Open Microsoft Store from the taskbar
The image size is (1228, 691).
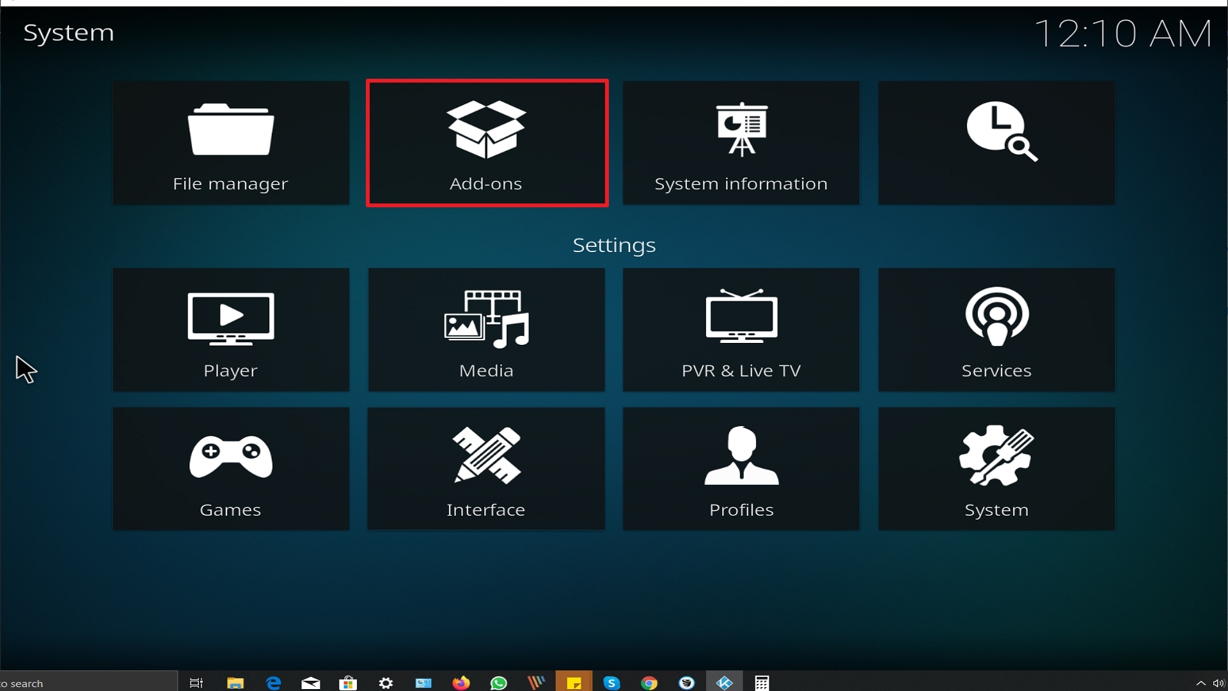(348, 683)
